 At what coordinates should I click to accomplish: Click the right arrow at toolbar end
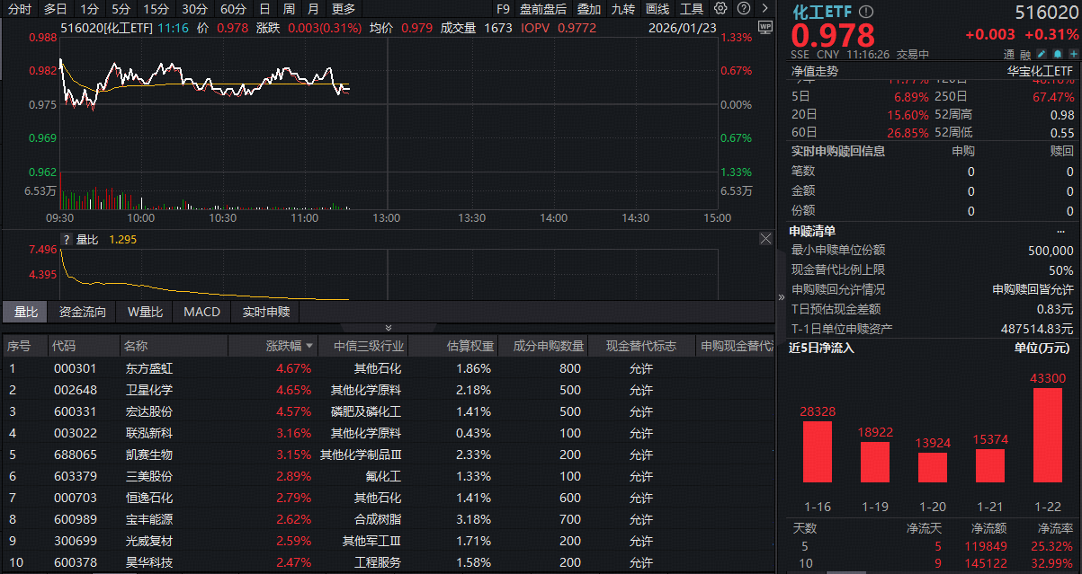[x=766, y=8]
